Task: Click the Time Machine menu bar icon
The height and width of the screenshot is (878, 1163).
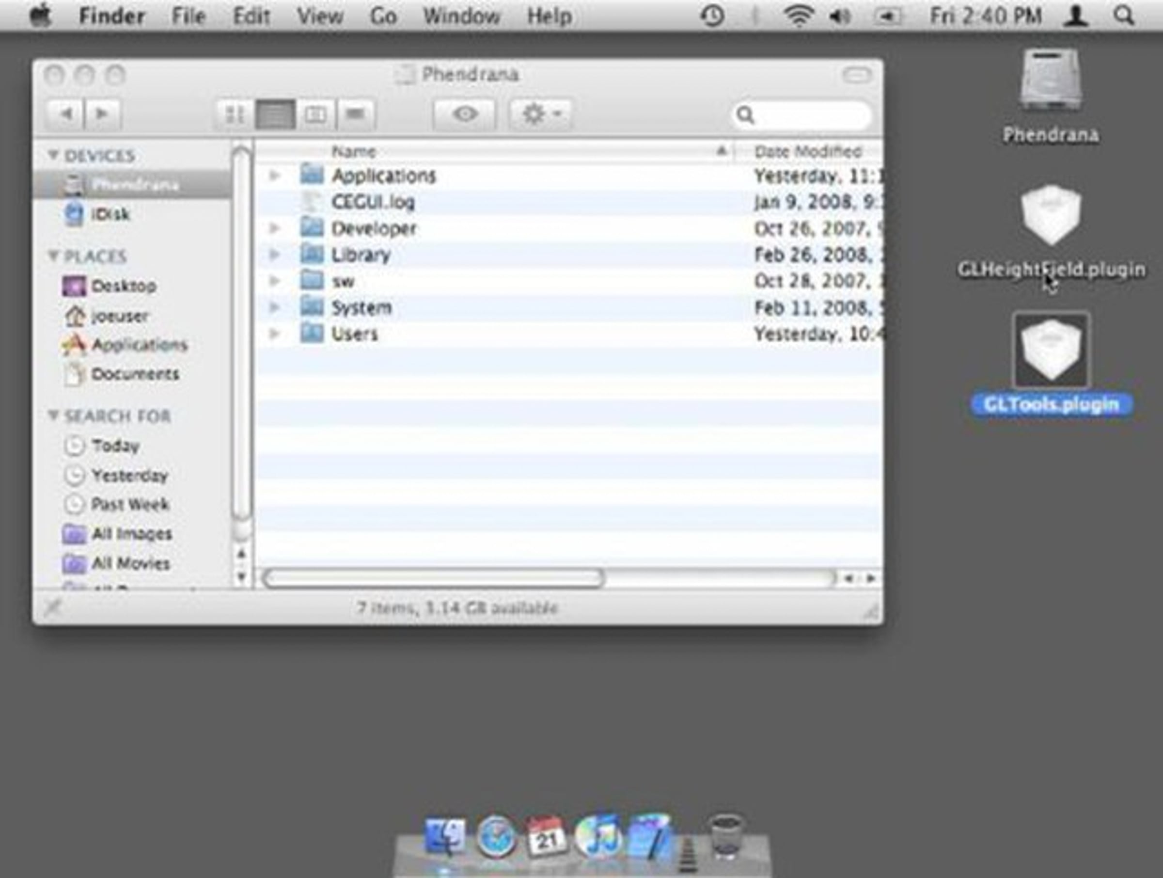Action: coord(712,16)
